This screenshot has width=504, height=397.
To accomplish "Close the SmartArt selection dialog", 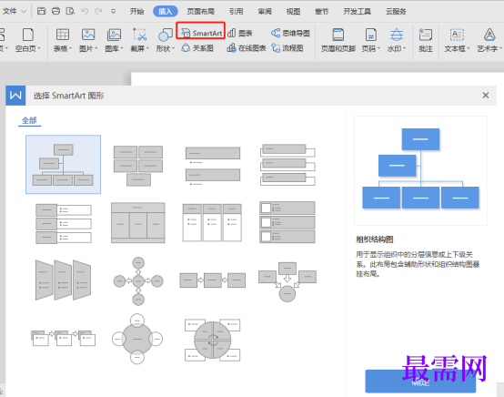I will 486,96.
